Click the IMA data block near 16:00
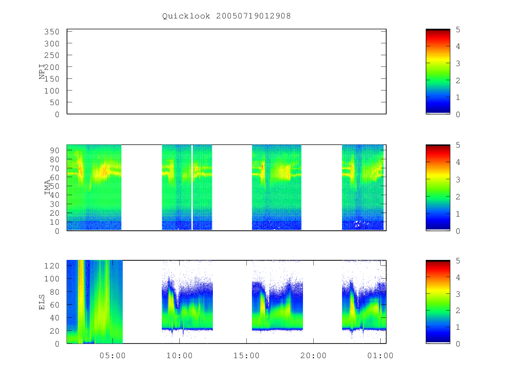 pos(276,187)
